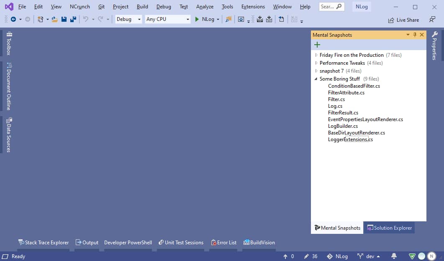Viewport: 444px width, 261px height.
Task: Click the navigate backward arrow icon
Action: [x=13, y=19]
